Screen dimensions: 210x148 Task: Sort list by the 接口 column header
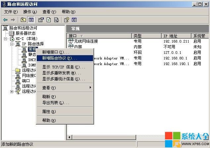99,36
